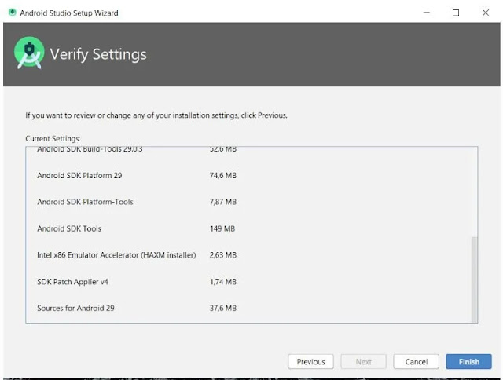Image resolution: width=503 pixels, height=380 pixels.
Task: Minimize the Setup Wizard window
Action: pos(426,13)
